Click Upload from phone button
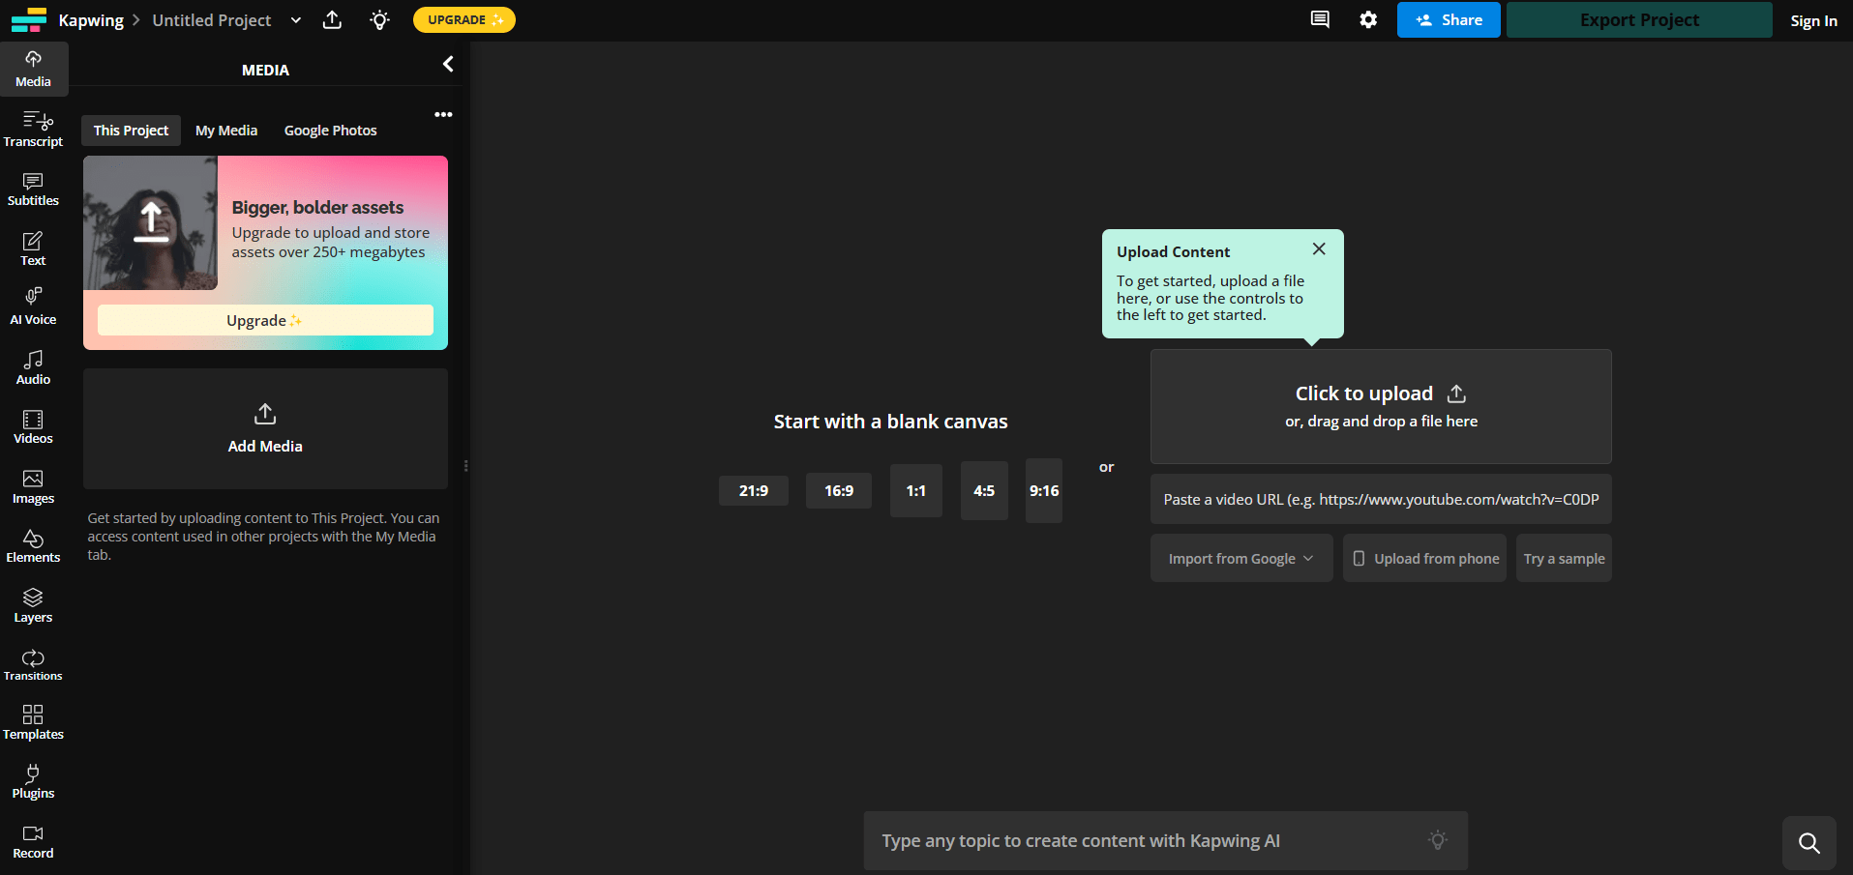 (1424, 558)
